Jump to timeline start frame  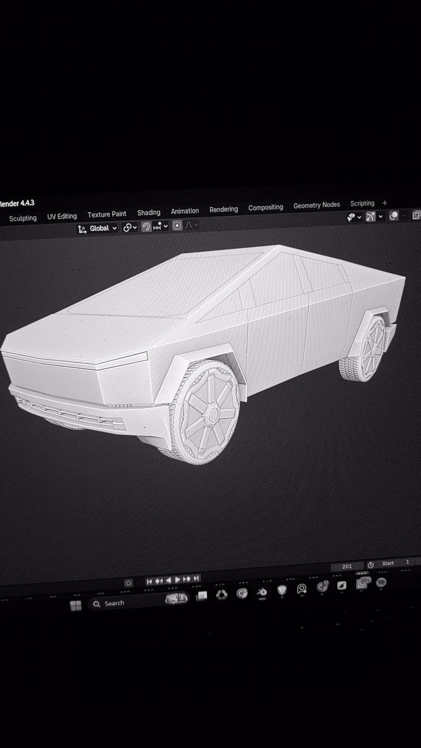click(150, 582)
